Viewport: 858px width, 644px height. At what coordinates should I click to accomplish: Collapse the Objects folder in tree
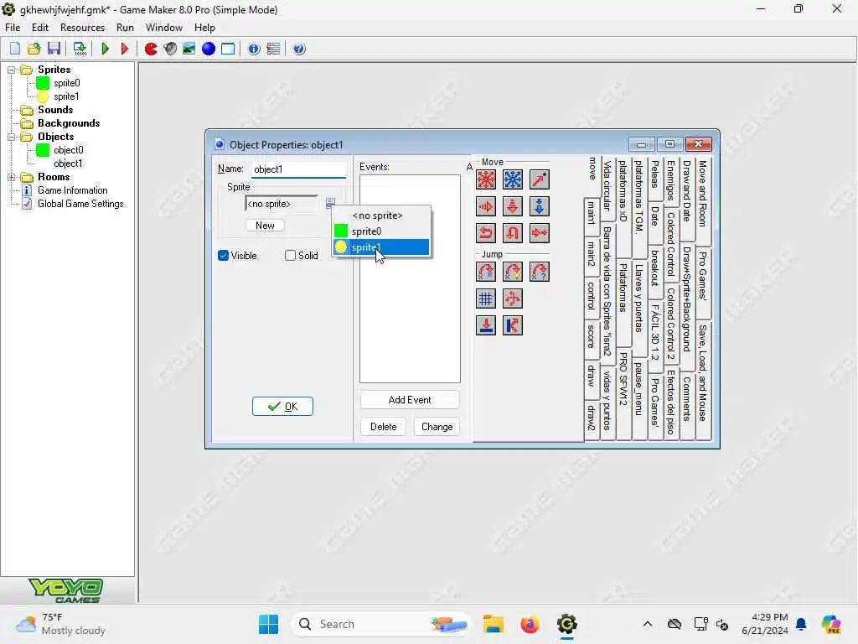(11, 137)
